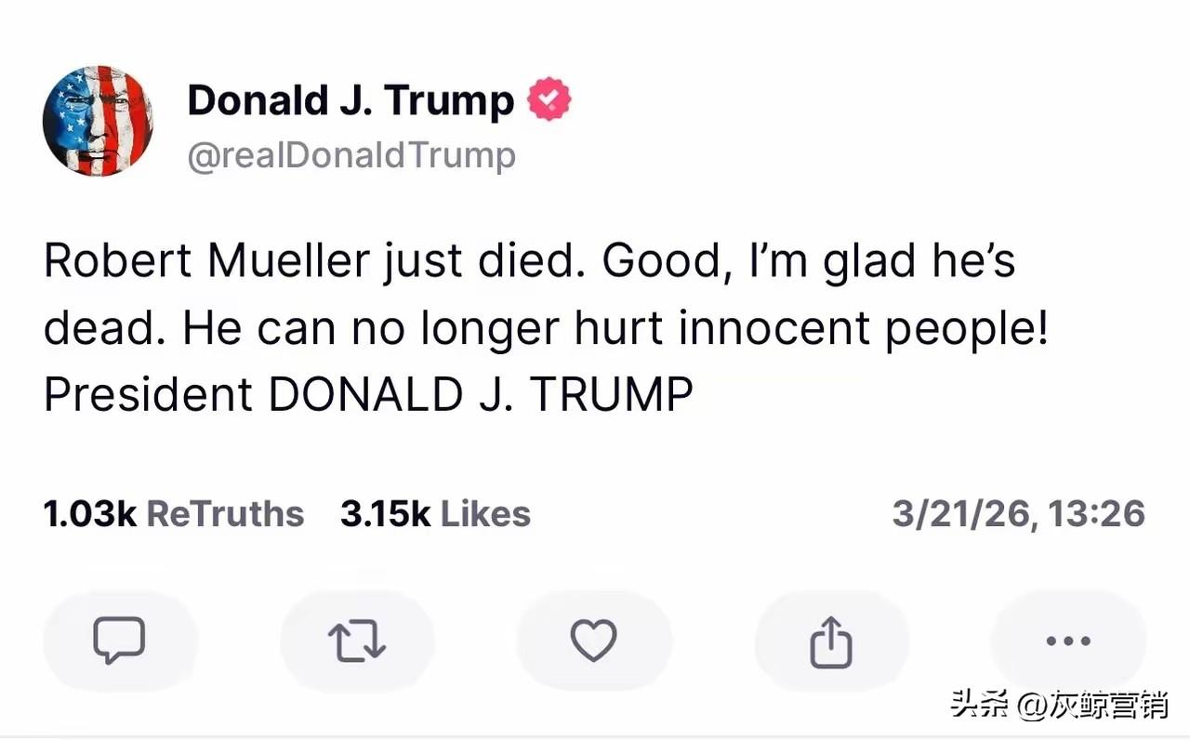ReTruth this post using arrows icon
The width and height of the screenshot is (1190, 740).
(357, 641)
